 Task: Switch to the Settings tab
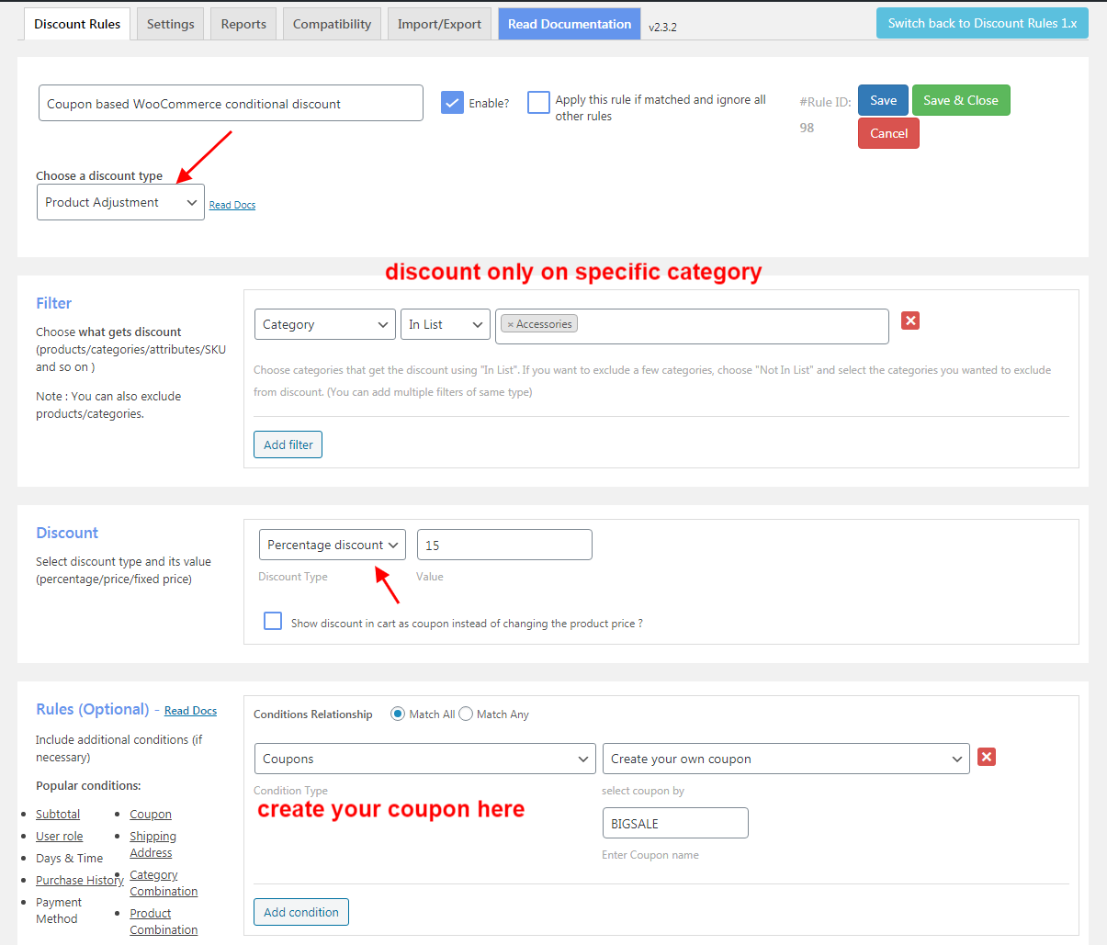(170, 23)
